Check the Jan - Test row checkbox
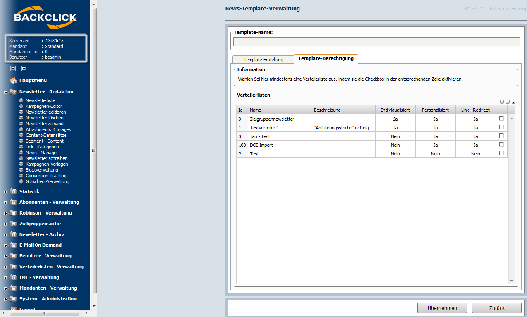 tap(501, 136)
